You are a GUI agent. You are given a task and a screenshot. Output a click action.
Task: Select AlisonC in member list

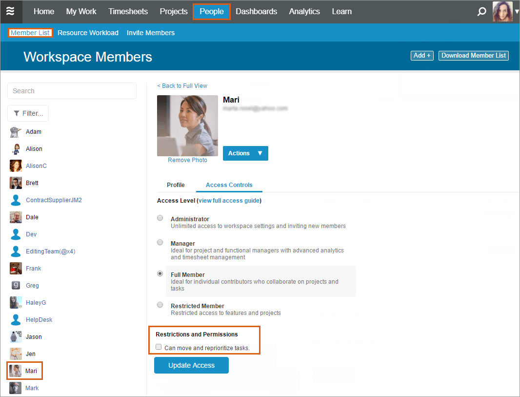[x=36, y=166]
